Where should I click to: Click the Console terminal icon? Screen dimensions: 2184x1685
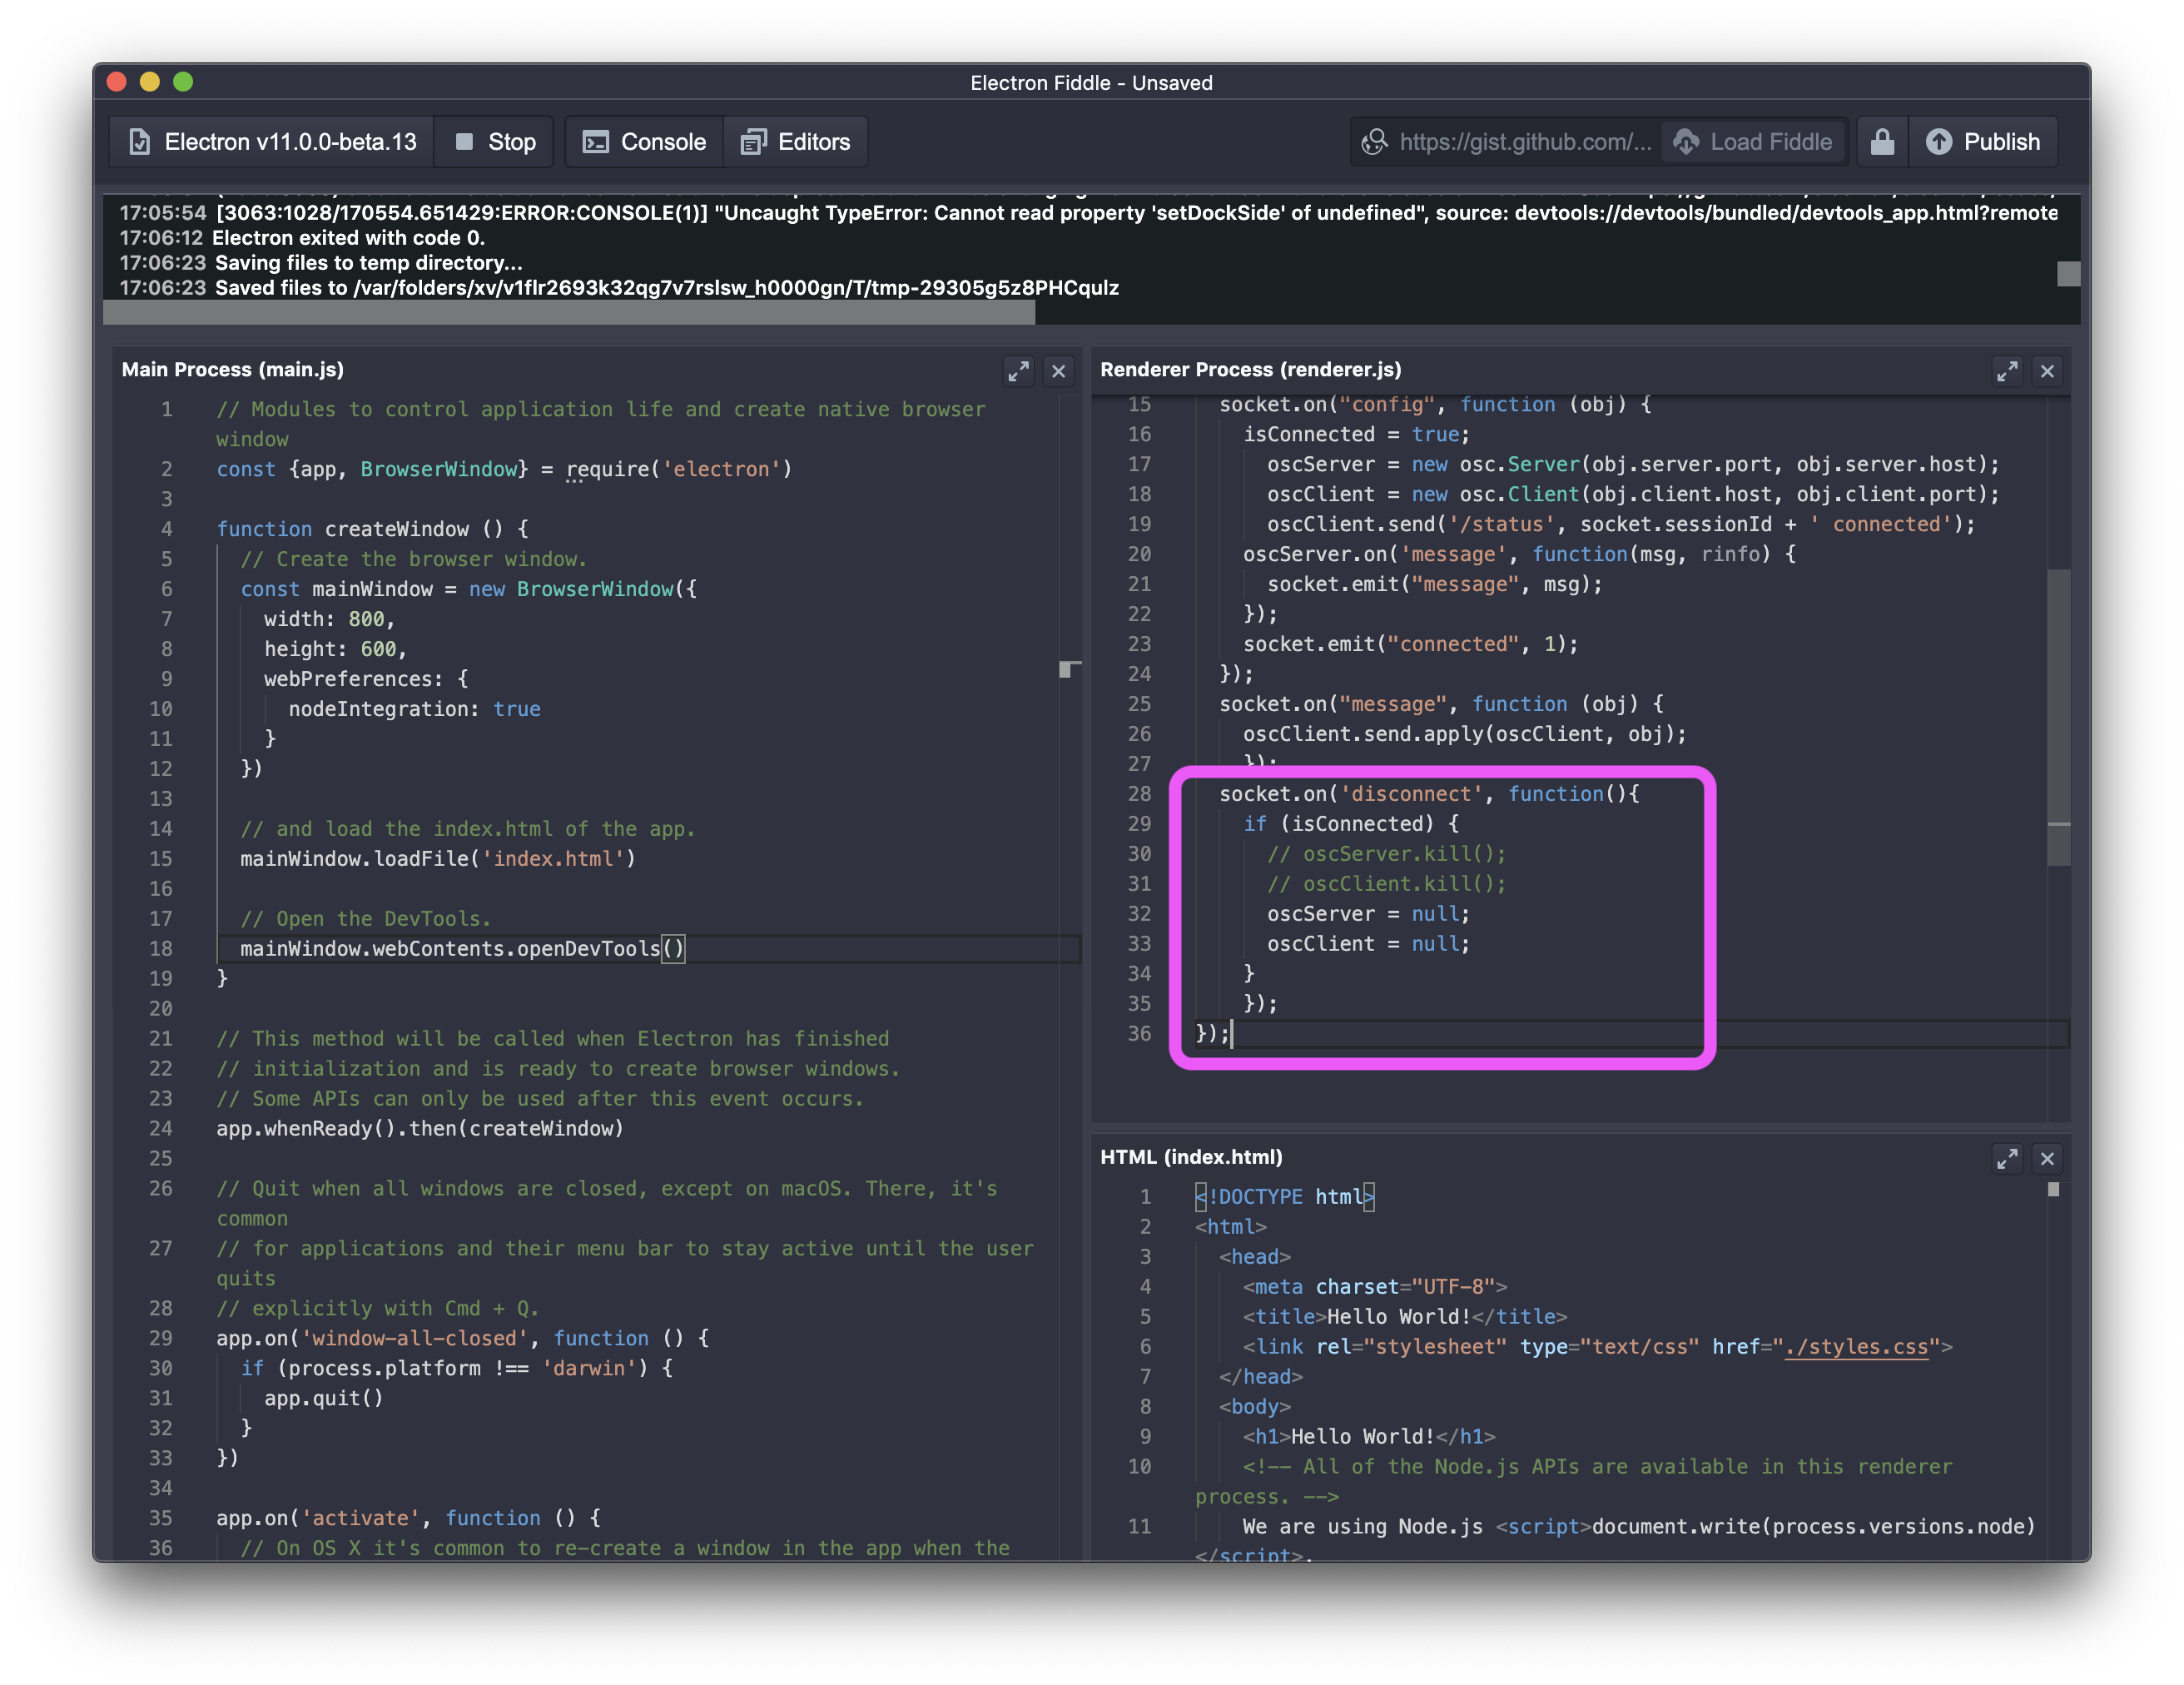pyautogui.click(x=596, y=142)
